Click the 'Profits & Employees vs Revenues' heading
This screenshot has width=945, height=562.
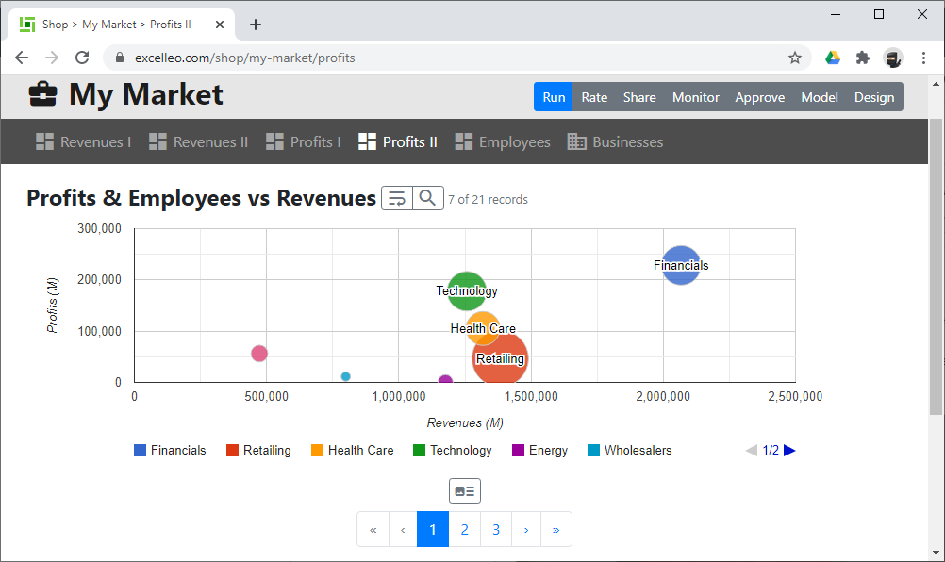201,198
